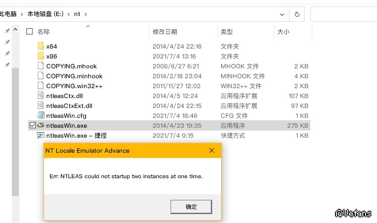Select the ntleasWin.cfg file name
The image size is (377, 223).
pyautogui.click(x=66, y=116)
